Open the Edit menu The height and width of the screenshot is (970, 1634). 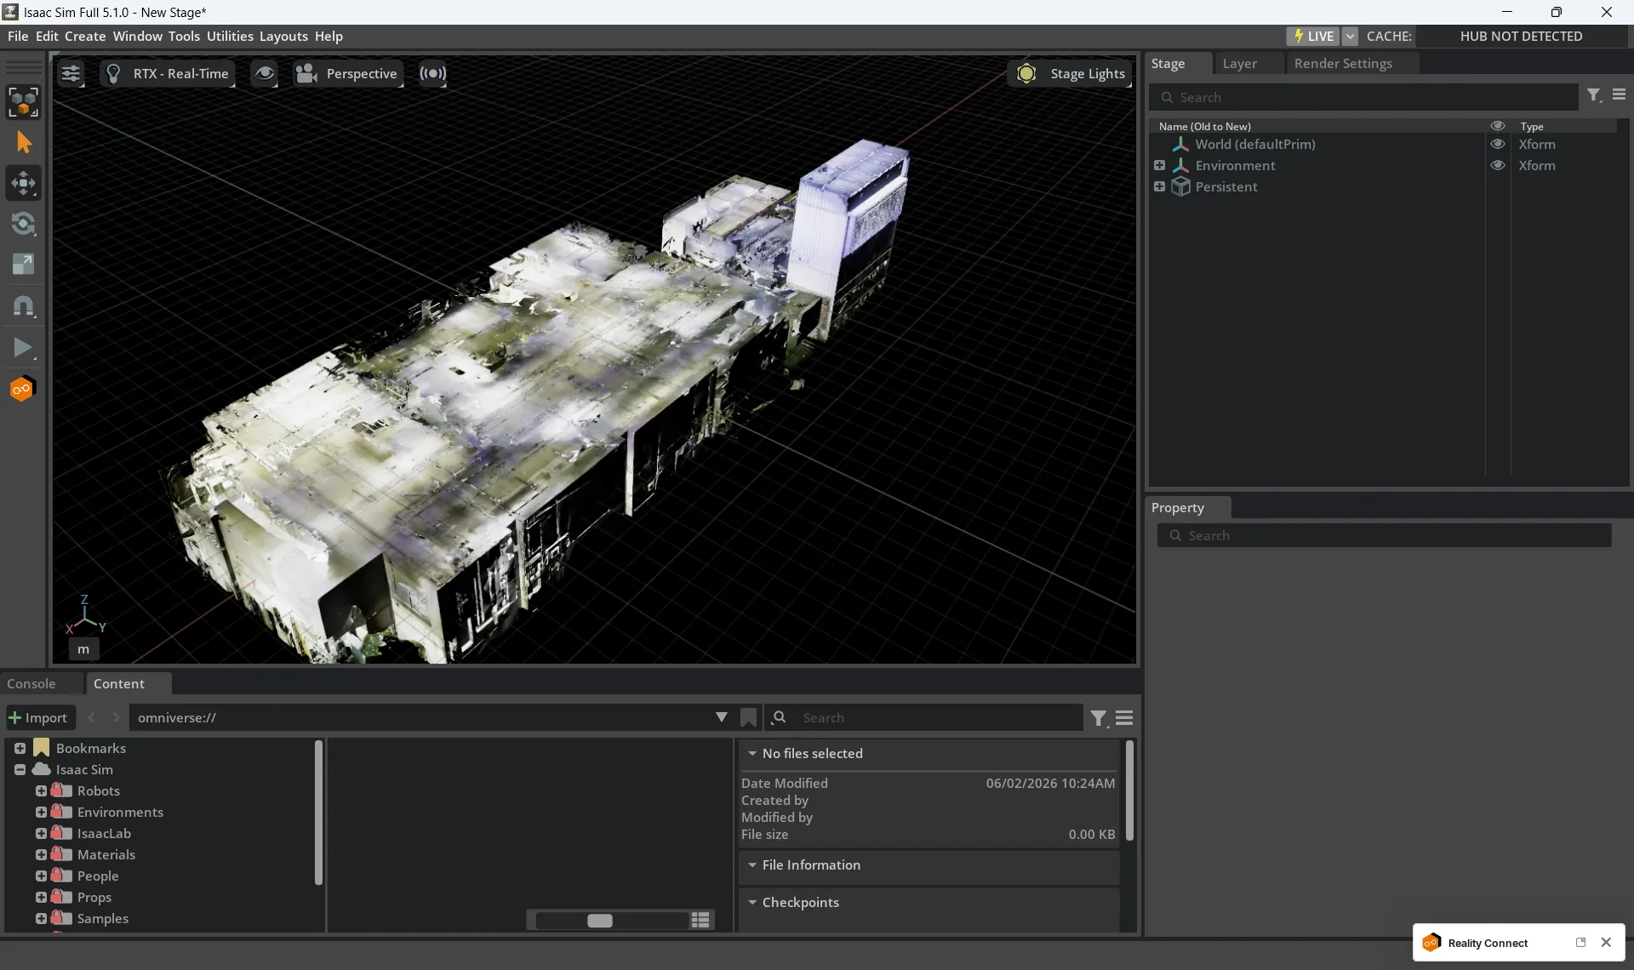47,37
